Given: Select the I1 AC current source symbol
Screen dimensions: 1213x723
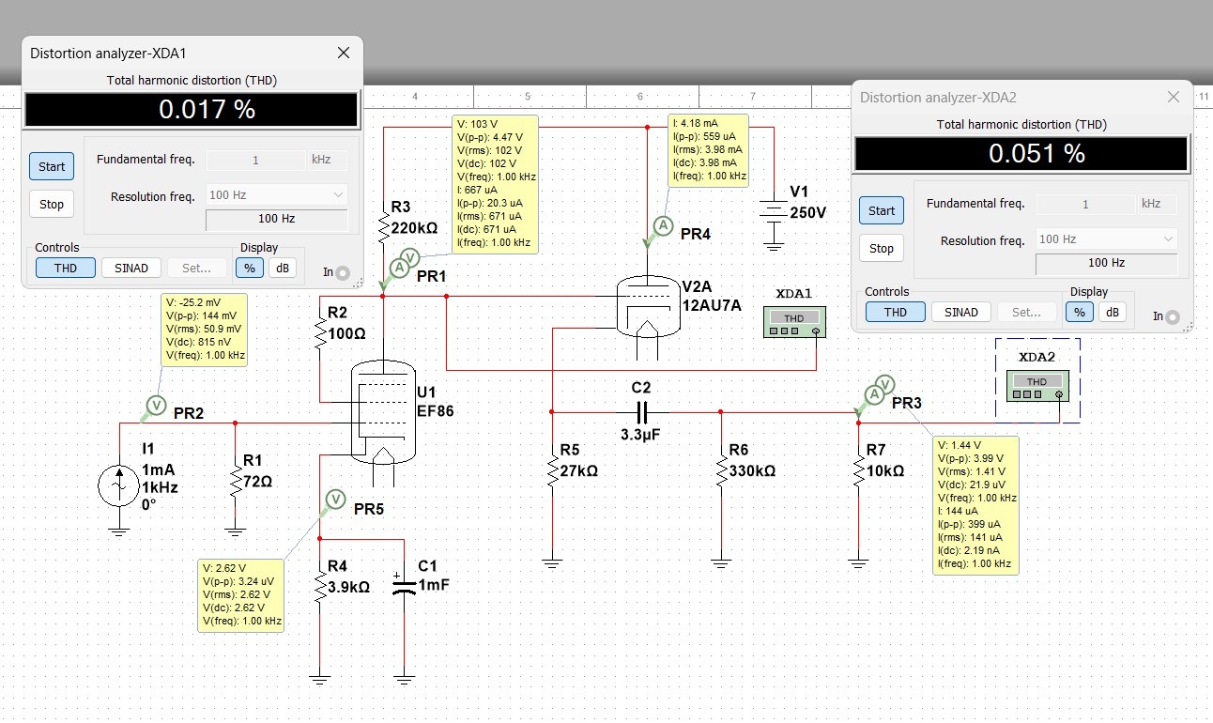Looking at the screenshot, I should [x=118, y=485].
